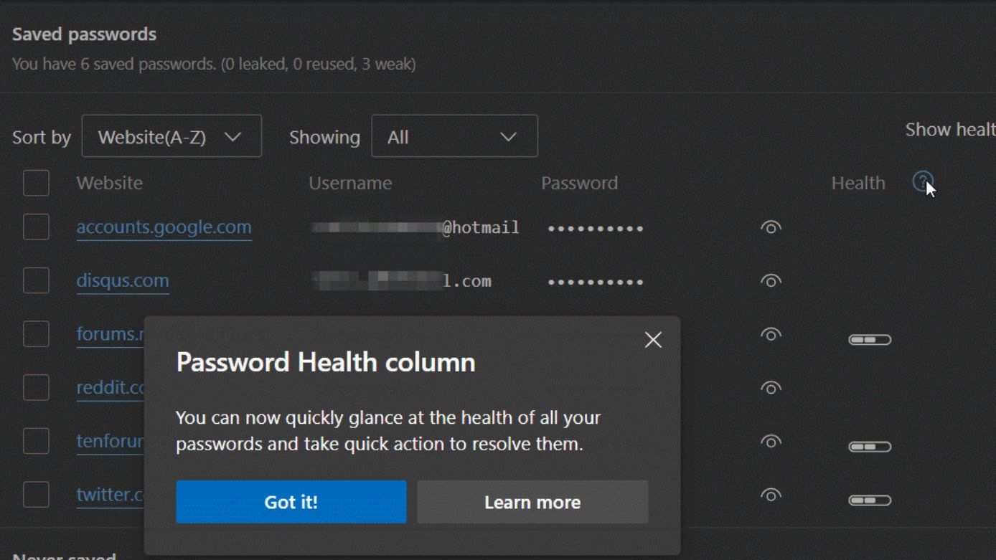Show the disqus.com password via eye icon
996x560 pixels.
point(771,280)
